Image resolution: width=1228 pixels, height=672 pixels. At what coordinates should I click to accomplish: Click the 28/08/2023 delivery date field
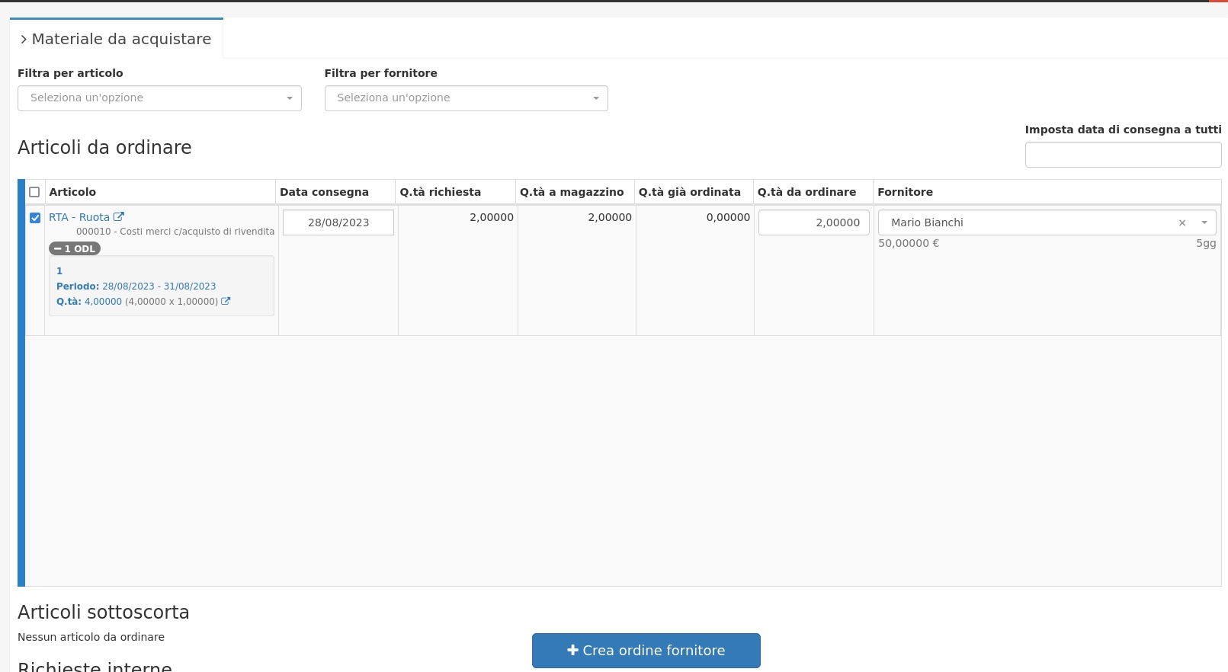[338, 222]
